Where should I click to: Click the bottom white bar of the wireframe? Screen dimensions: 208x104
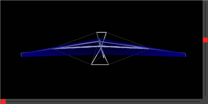(x=100, y=65)
